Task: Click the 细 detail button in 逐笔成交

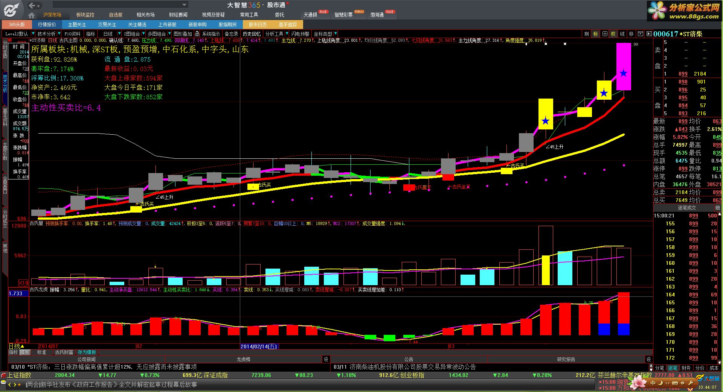Action: pos(717,208)
